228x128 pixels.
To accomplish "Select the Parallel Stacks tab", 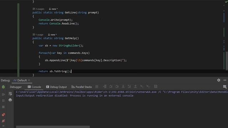I will pos(82,87).
